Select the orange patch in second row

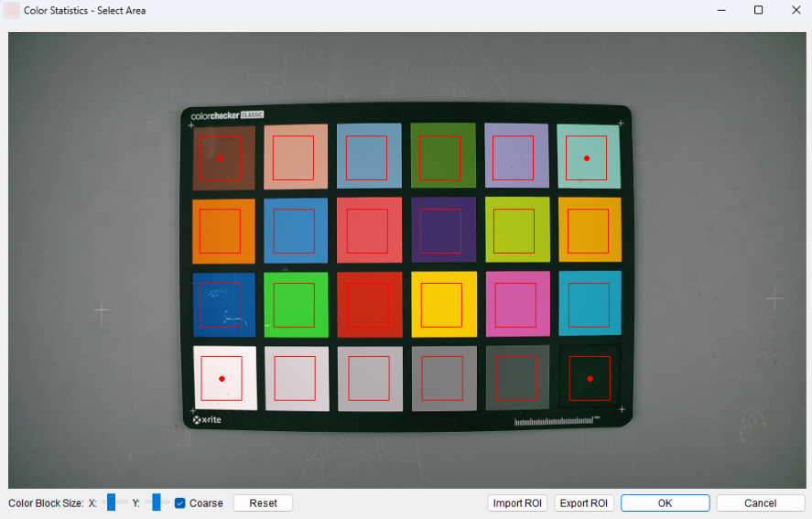221,231
